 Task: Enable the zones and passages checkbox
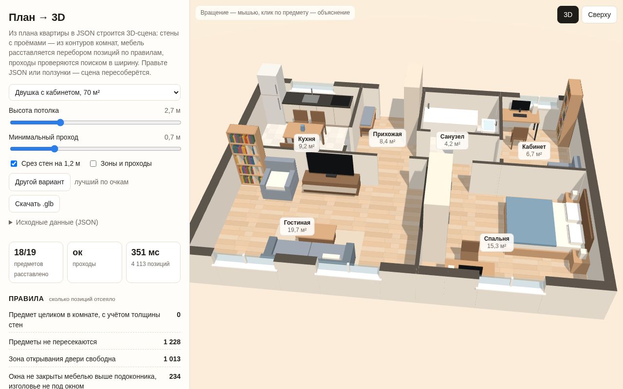point(93,163)
